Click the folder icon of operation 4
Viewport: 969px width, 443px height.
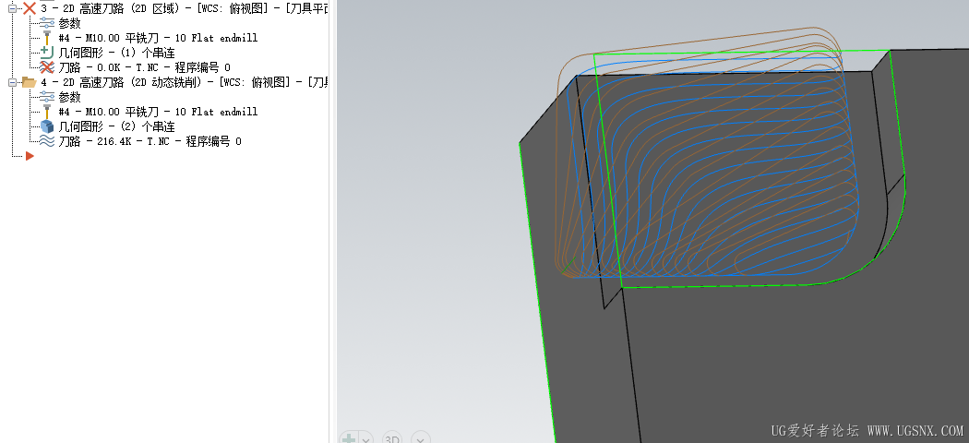coord(29,82)
